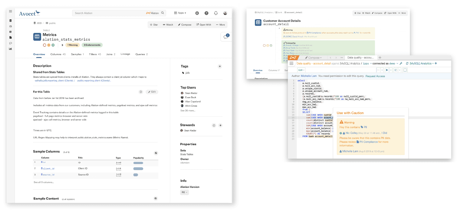Star the Customer Account Details table

357,13
